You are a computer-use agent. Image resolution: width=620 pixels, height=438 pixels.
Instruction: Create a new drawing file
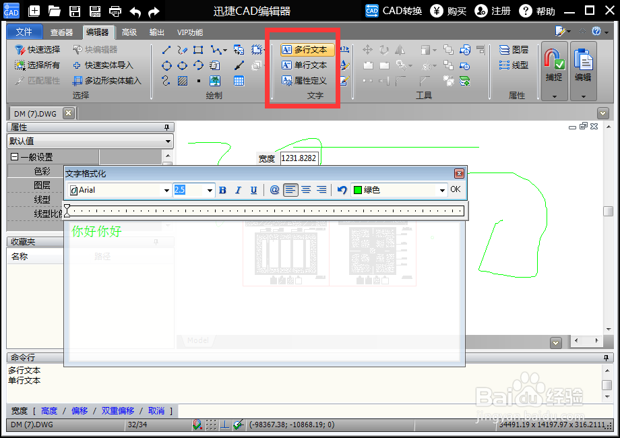click(34, 11)
